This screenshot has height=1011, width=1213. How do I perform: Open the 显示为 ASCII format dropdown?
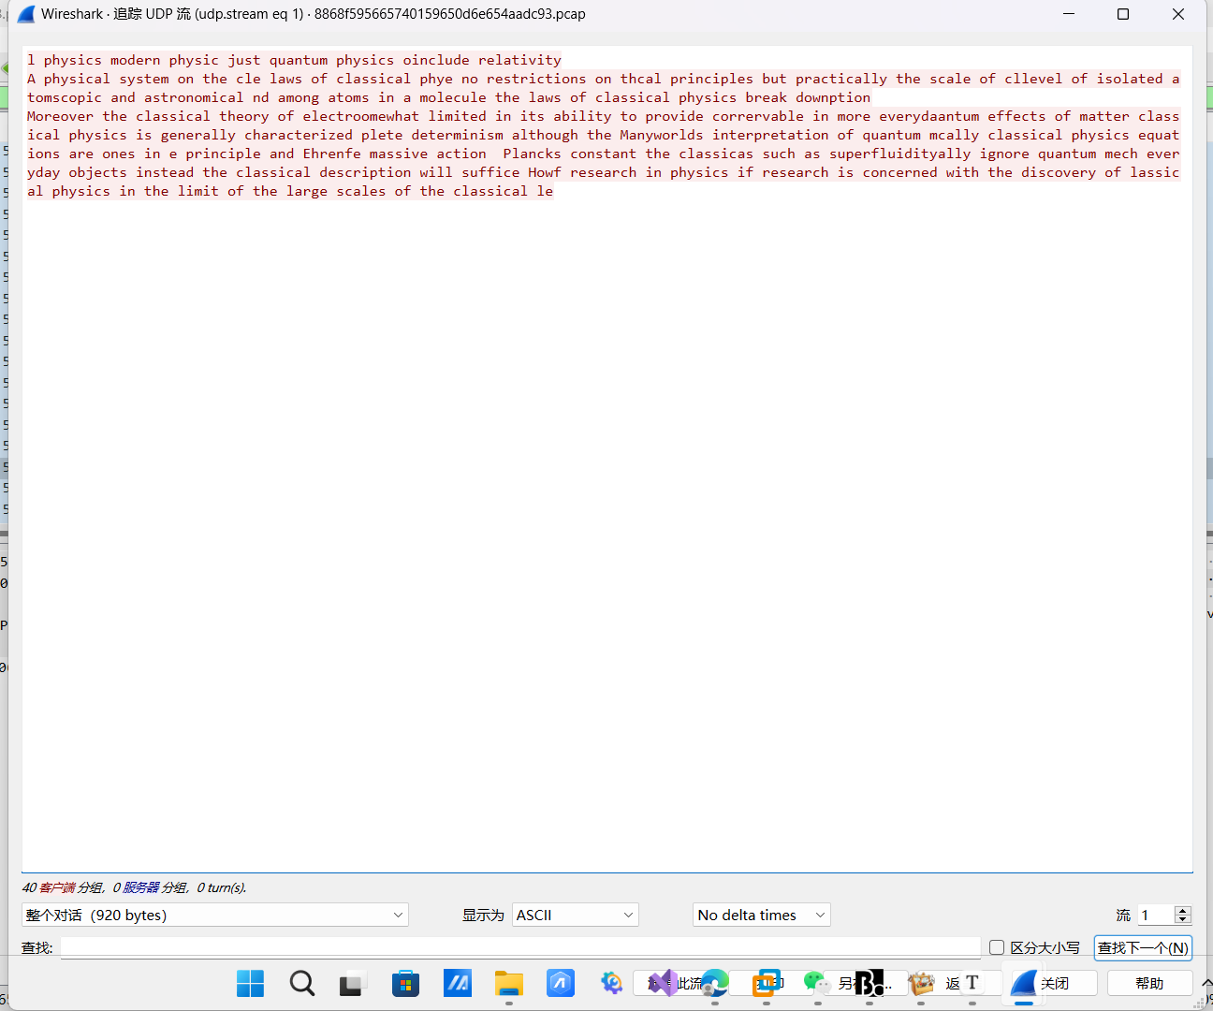coord(575,915)
